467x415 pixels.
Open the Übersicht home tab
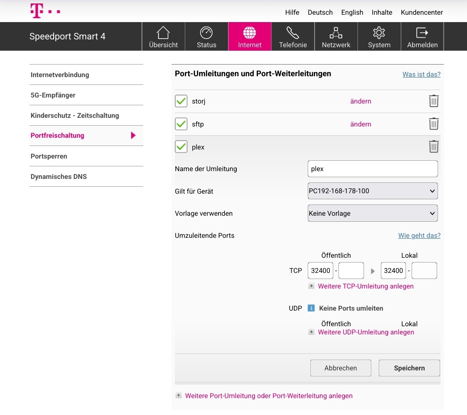(163, 36)
